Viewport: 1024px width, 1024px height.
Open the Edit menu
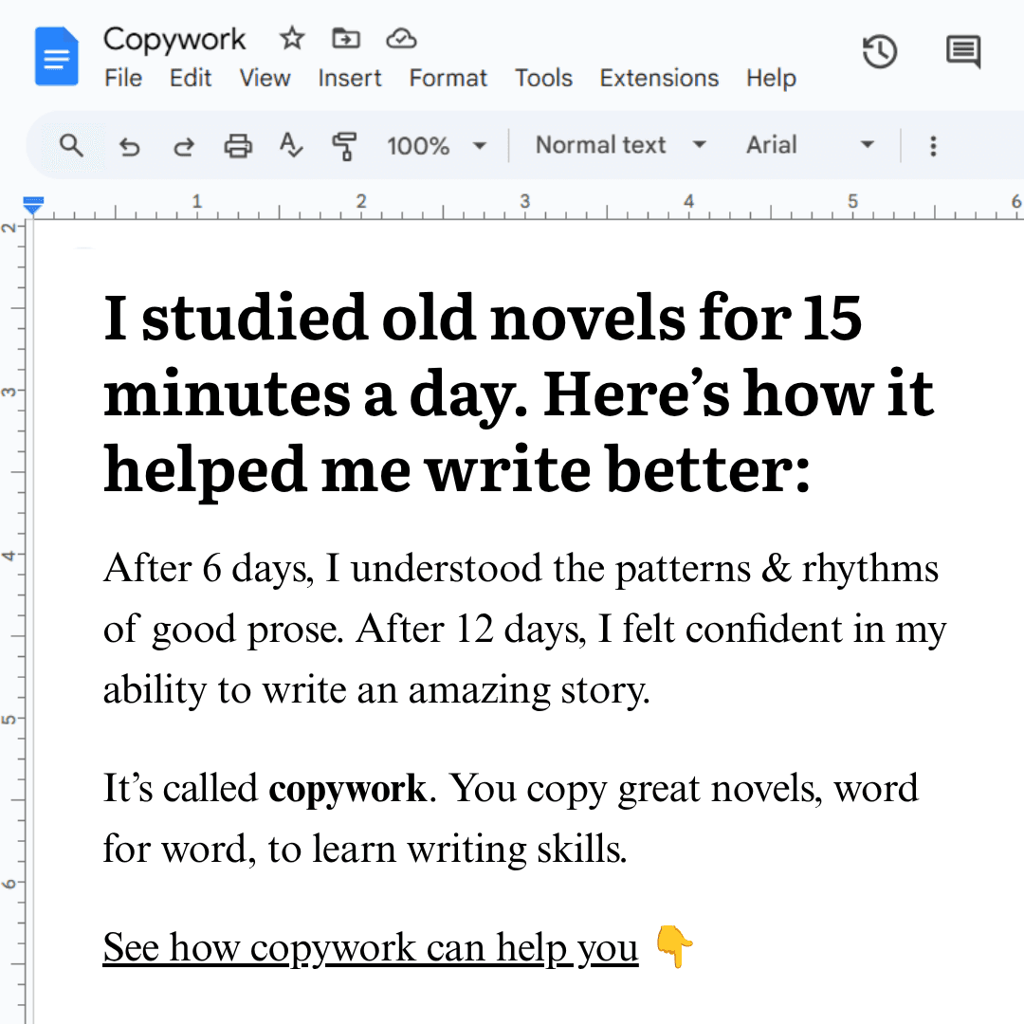190,78
